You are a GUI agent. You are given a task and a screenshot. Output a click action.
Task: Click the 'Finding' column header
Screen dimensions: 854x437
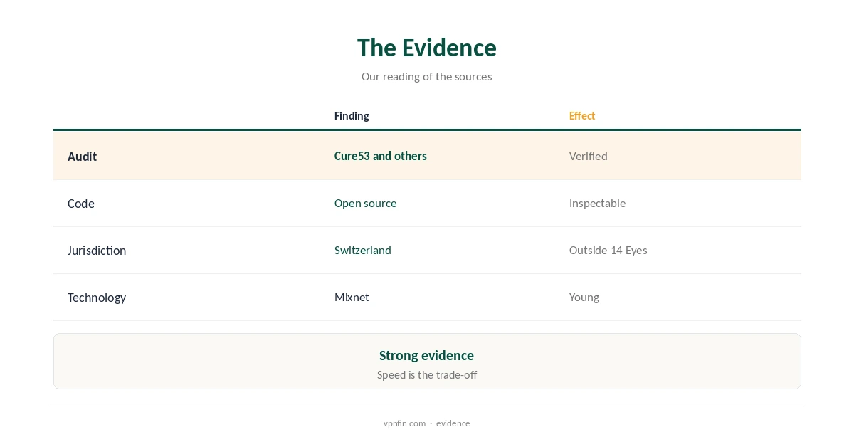[x=352, y=116]
